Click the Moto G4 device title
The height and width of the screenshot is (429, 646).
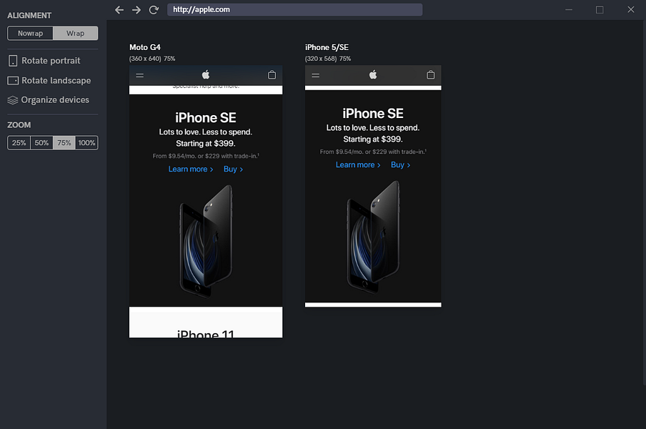145,47
